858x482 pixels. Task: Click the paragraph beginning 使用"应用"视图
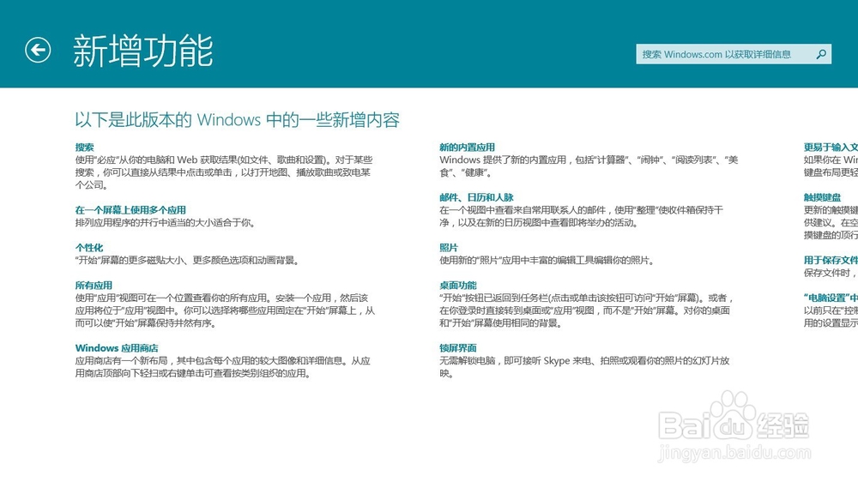coord(225,310)
